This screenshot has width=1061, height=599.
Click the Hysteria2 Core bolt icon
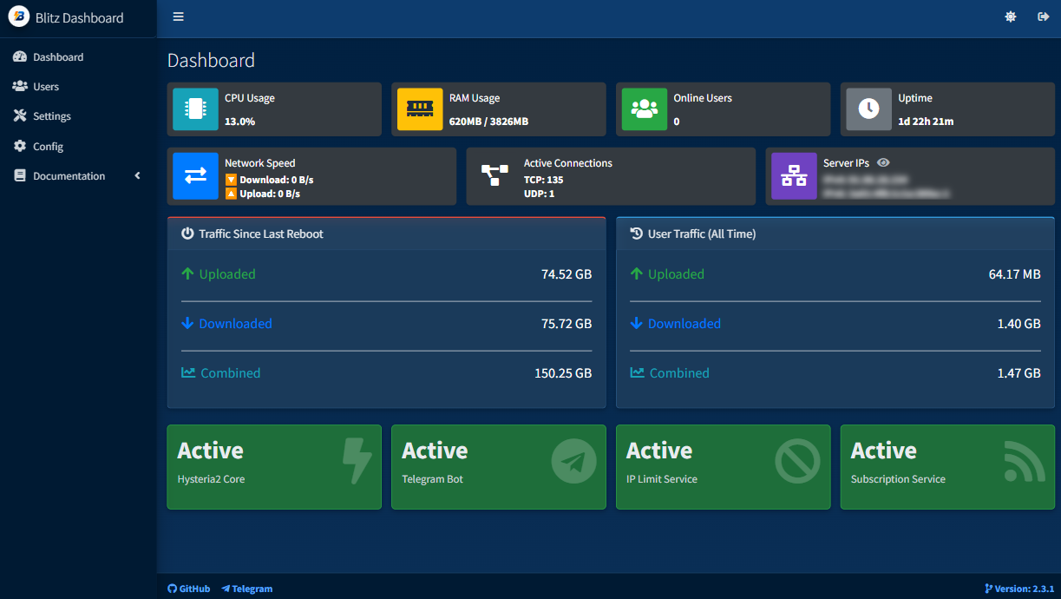[x=357, y=461]
